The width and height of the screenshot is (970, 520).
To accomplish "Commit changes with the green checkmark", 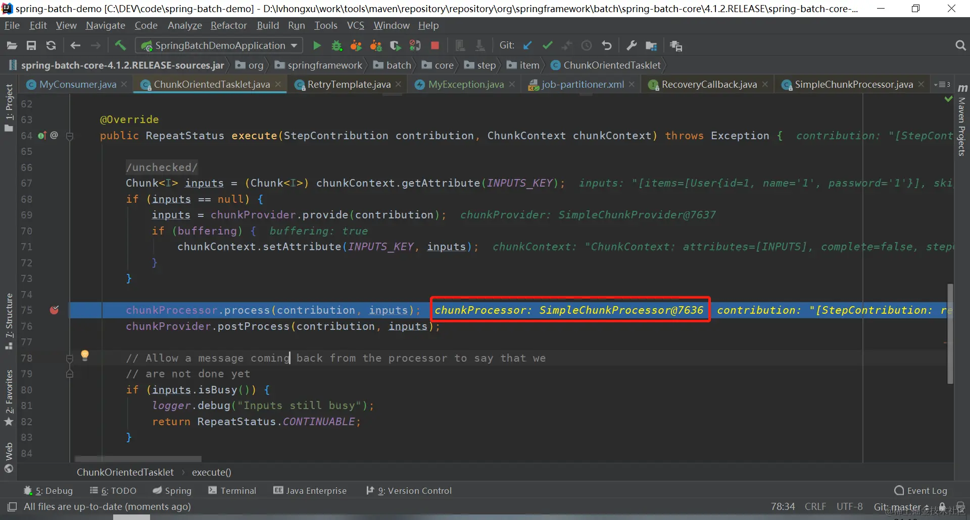I will coord(548,46).
